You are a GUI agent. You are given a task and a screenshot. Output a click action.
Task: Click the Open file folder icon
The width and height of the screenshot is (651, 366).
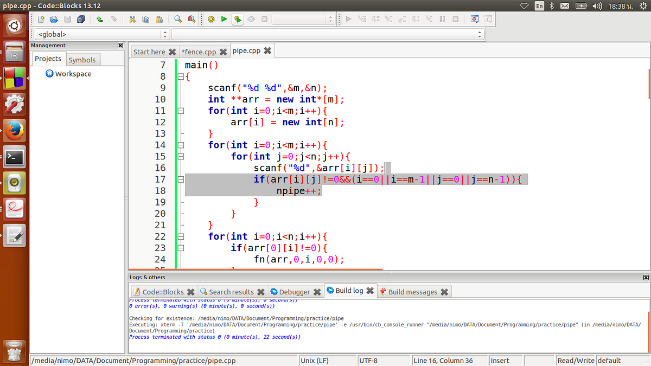click(54, 19)
